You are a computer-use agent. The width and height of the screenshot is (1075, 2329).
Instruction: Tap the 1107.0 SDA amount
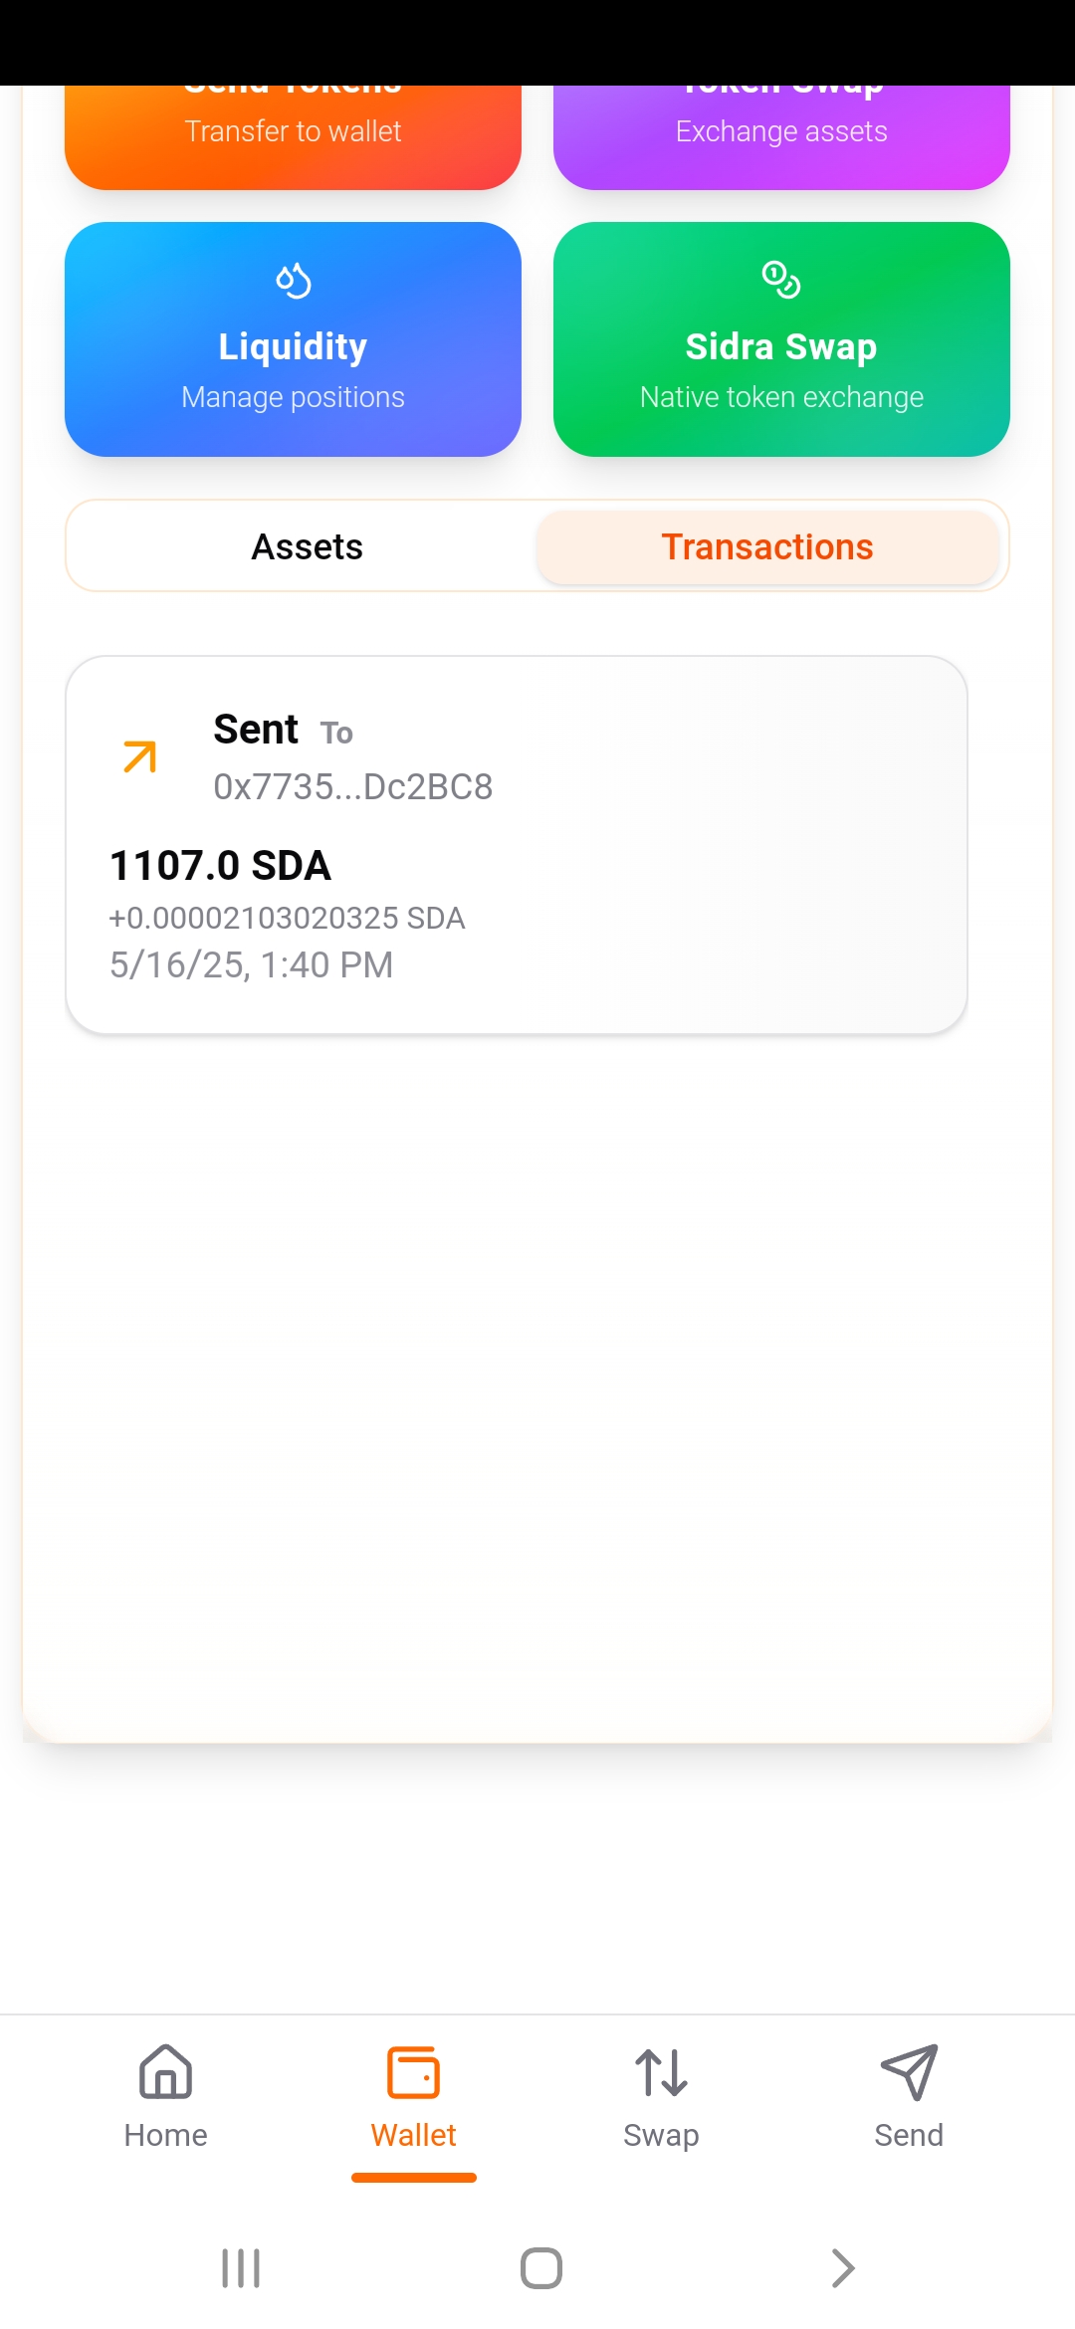coord(220,866)
